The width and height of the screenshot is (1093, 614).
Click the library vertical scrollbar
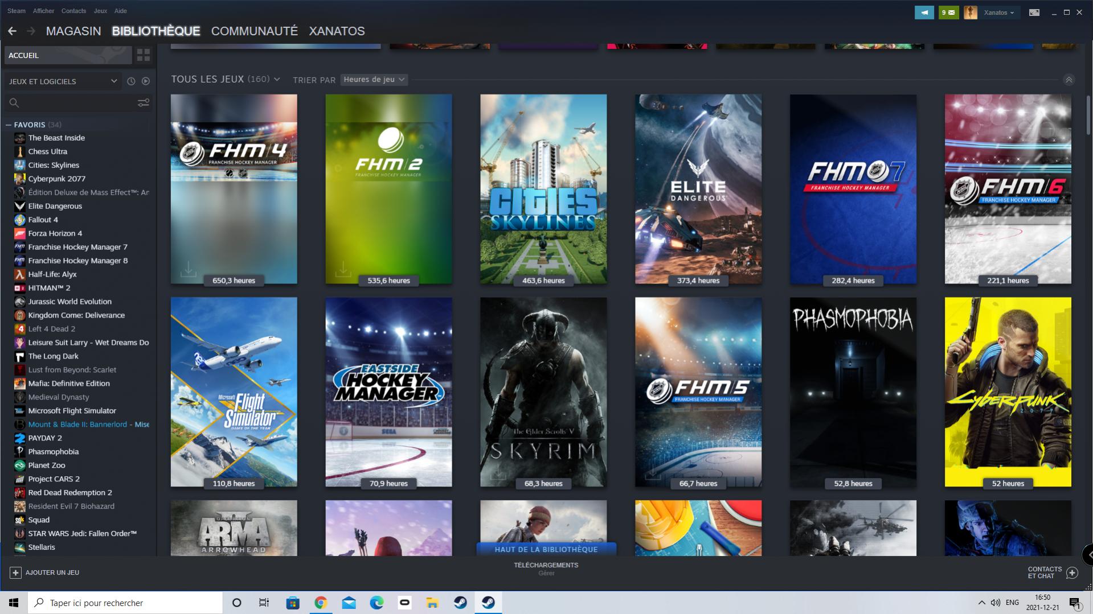(x=1088, y=115)
